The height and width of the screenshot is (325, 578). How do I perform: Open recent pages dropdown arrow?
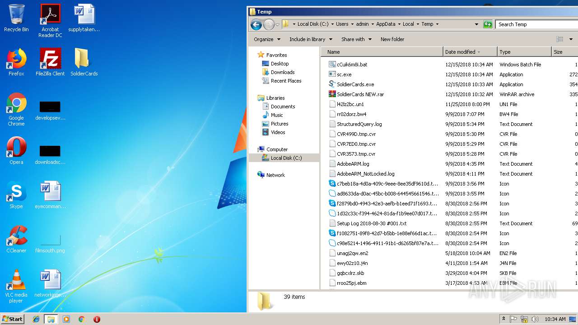(x=277, y=24)
